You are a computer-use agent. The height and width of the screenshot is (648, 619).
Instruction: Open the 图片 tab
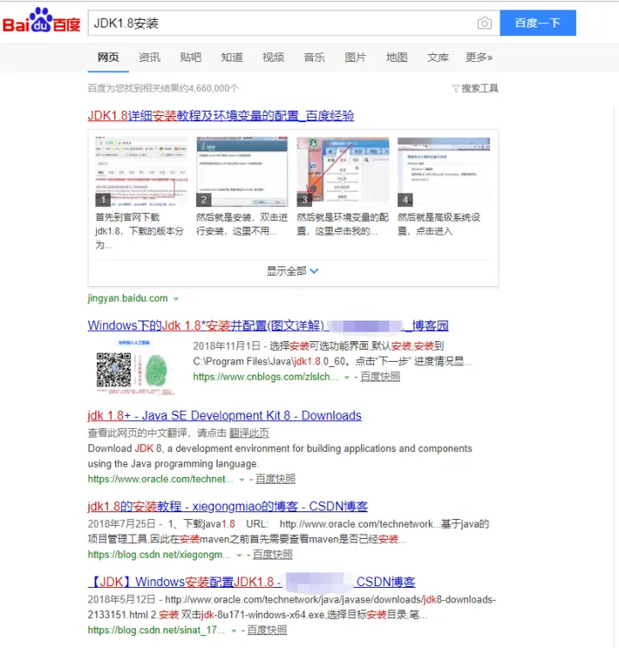[x=356, y=58]
